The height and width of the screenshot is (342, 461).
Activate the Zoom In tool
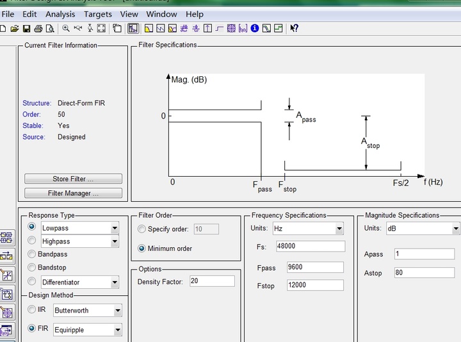click(66, 28)
